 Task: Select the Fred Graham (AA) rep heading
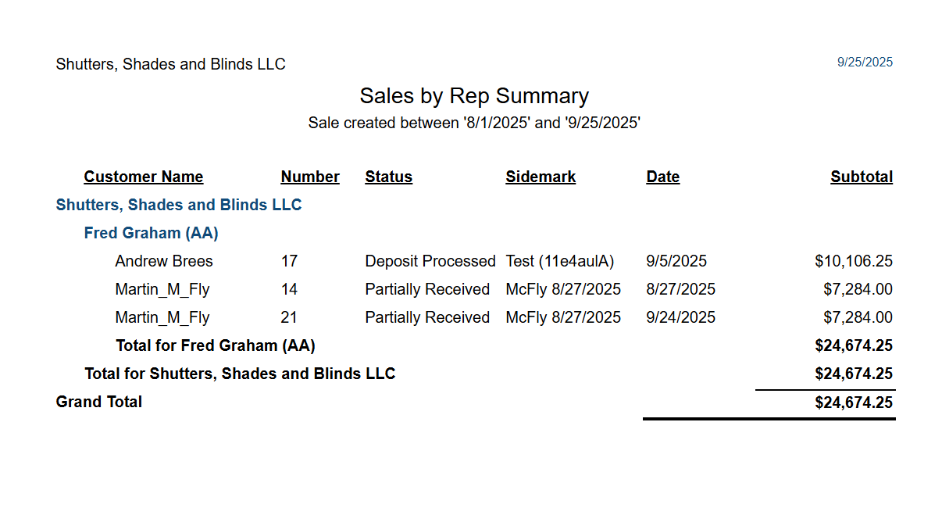(152, 233)
